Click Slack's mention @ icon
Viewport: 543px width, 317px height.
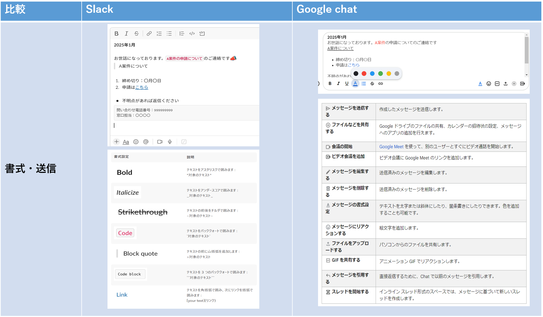pyautogui.click(x=146, y=142)
